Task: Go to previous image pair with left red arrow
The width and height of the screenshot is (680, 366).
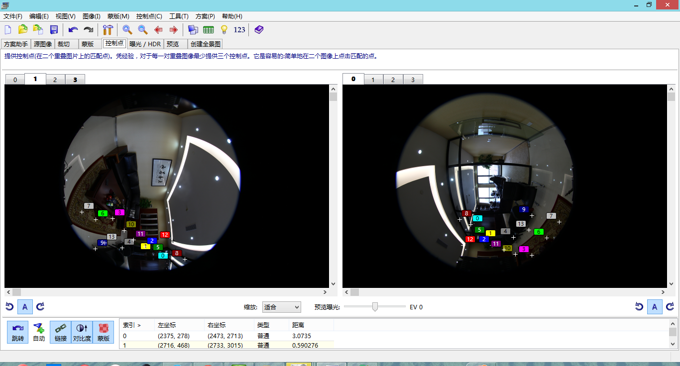Action: point(158,30)
